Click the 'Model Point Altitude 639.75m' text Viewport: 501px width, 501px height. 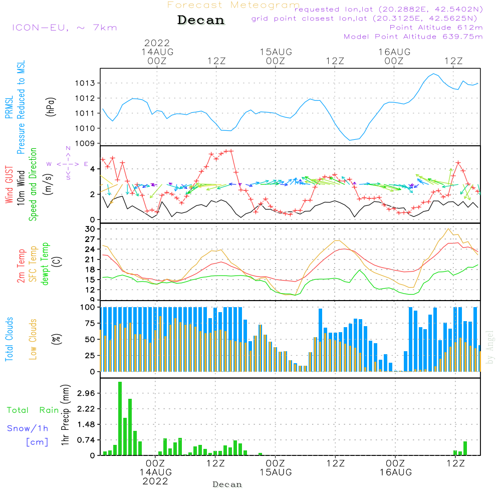(413, 37)
